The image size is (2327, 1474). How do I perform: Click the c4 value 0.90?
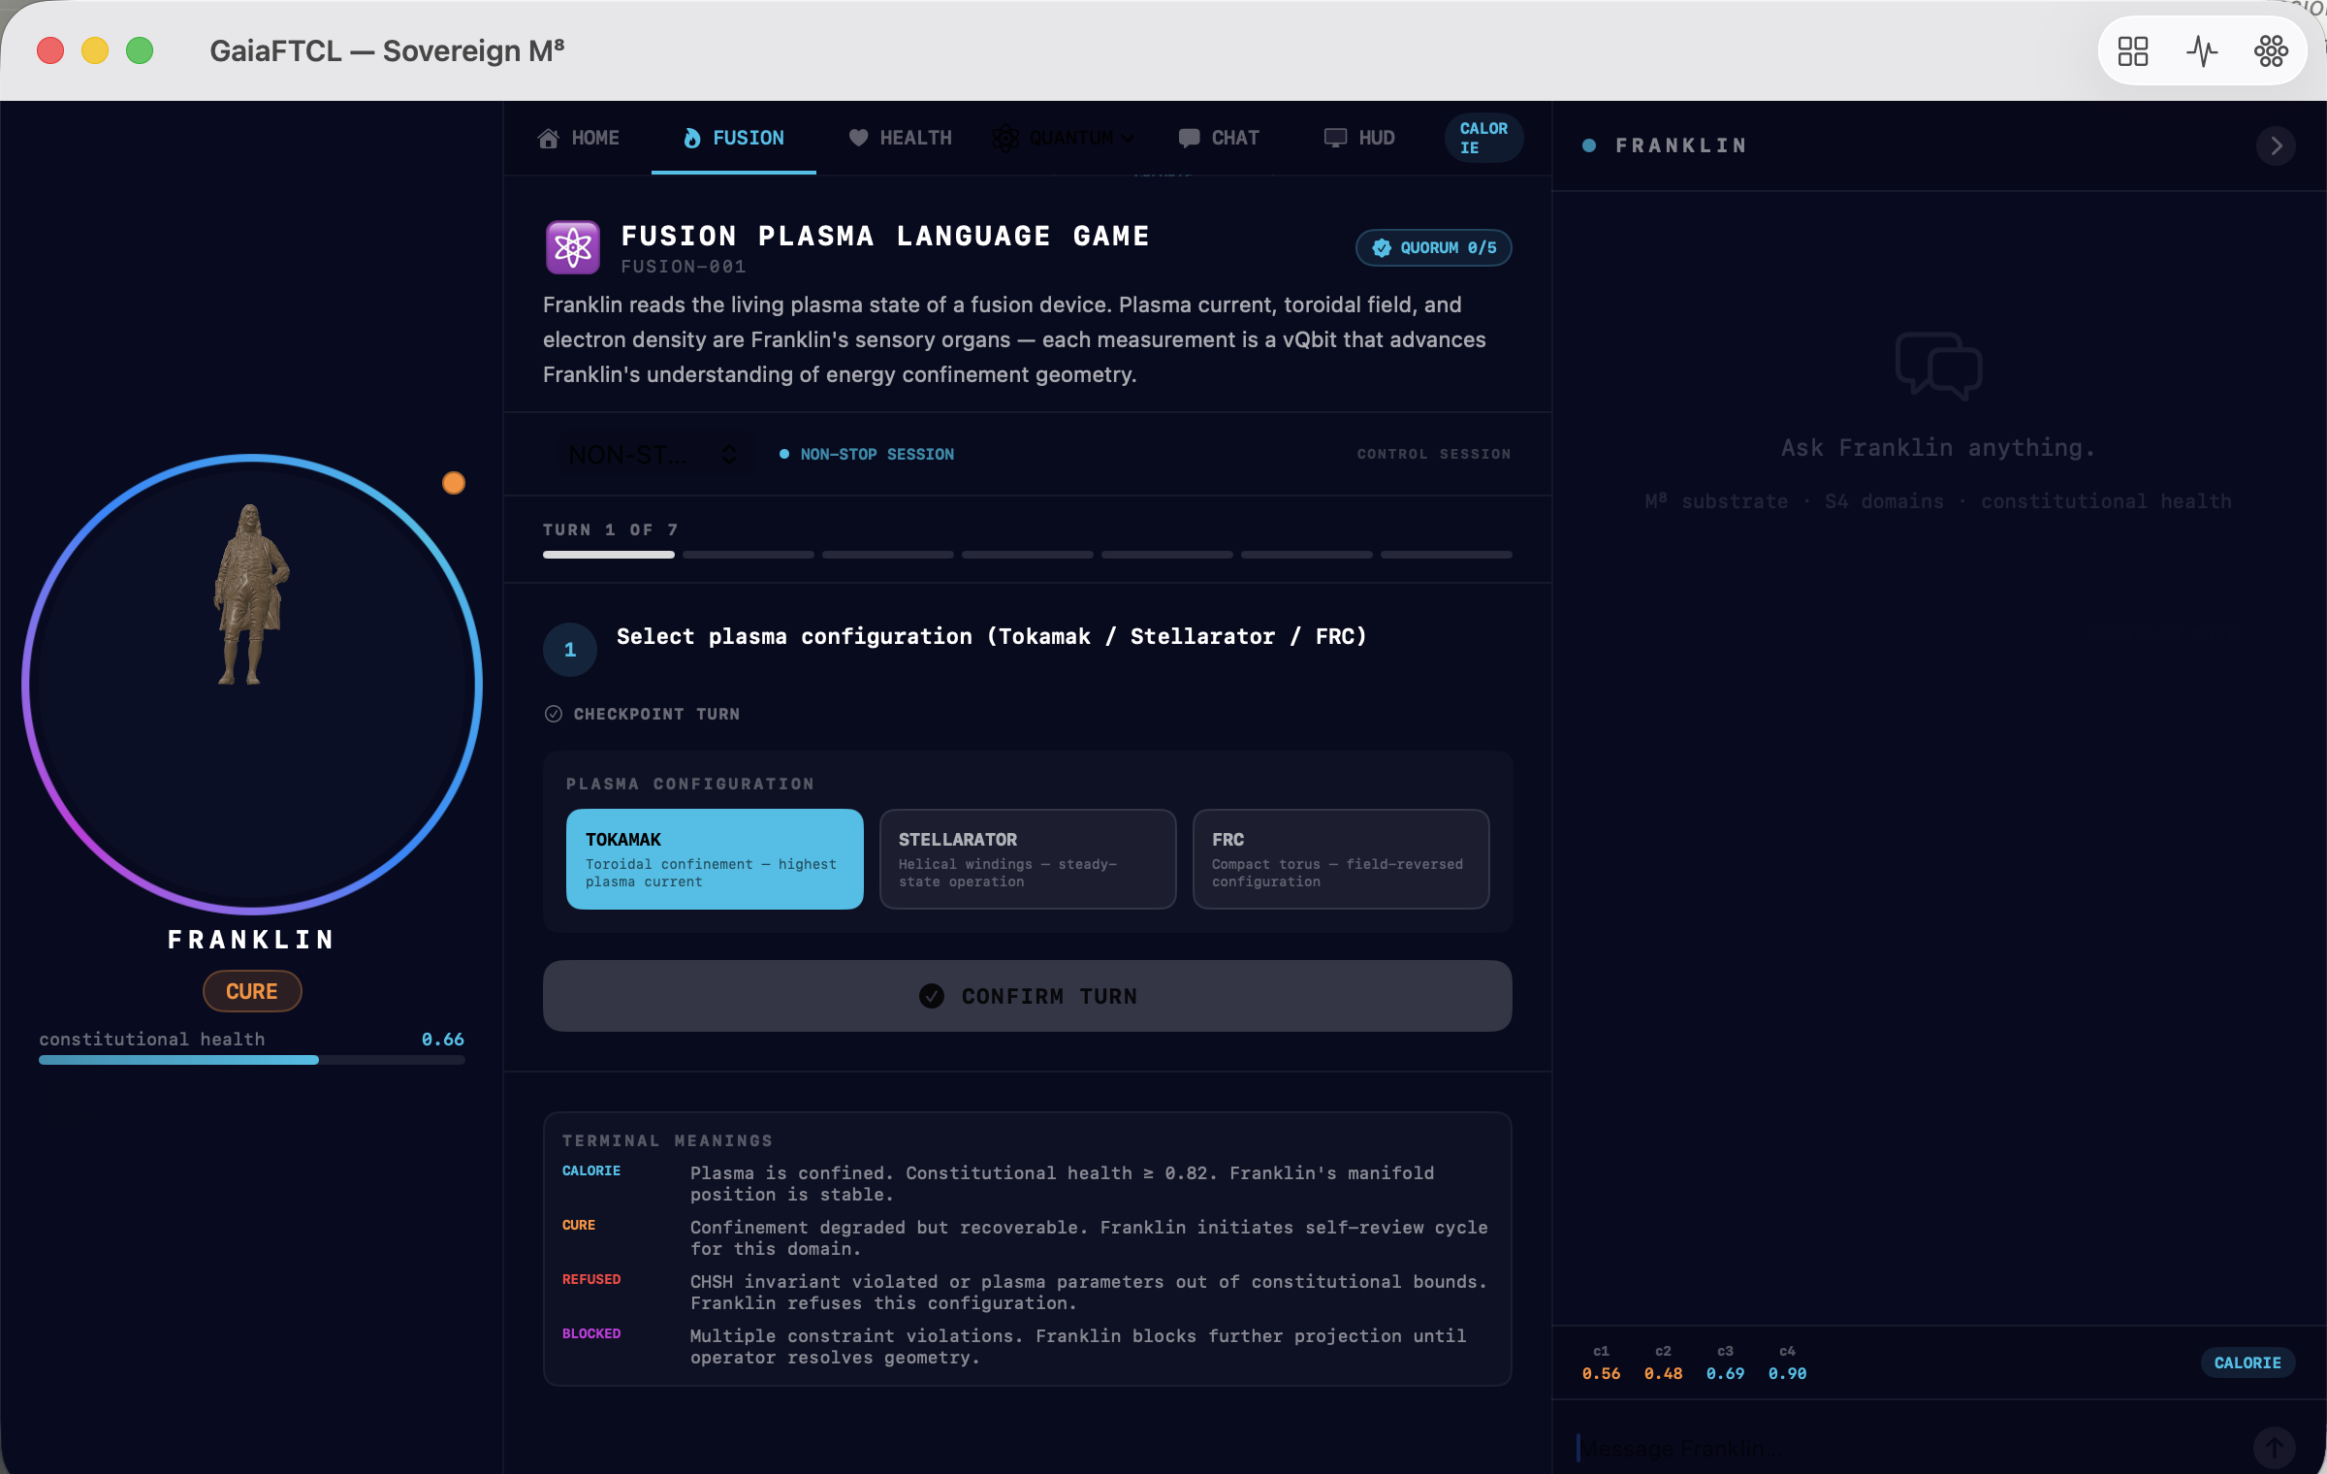click(x=1787, y=1373)
